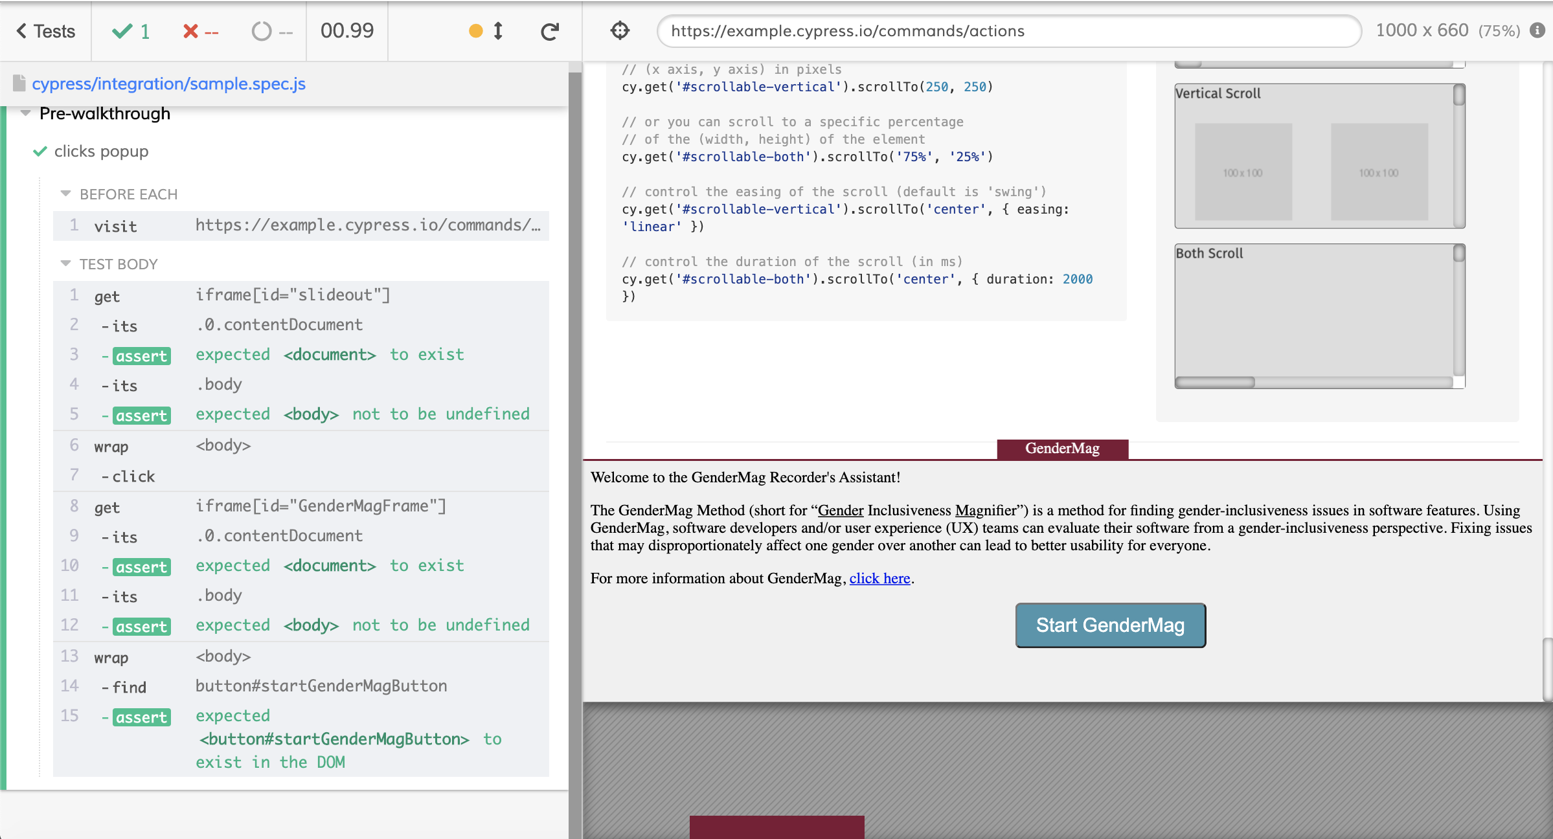
Task: Click the Both Scroll horizontal scrollbar thumb
Action: (1215, 382)
